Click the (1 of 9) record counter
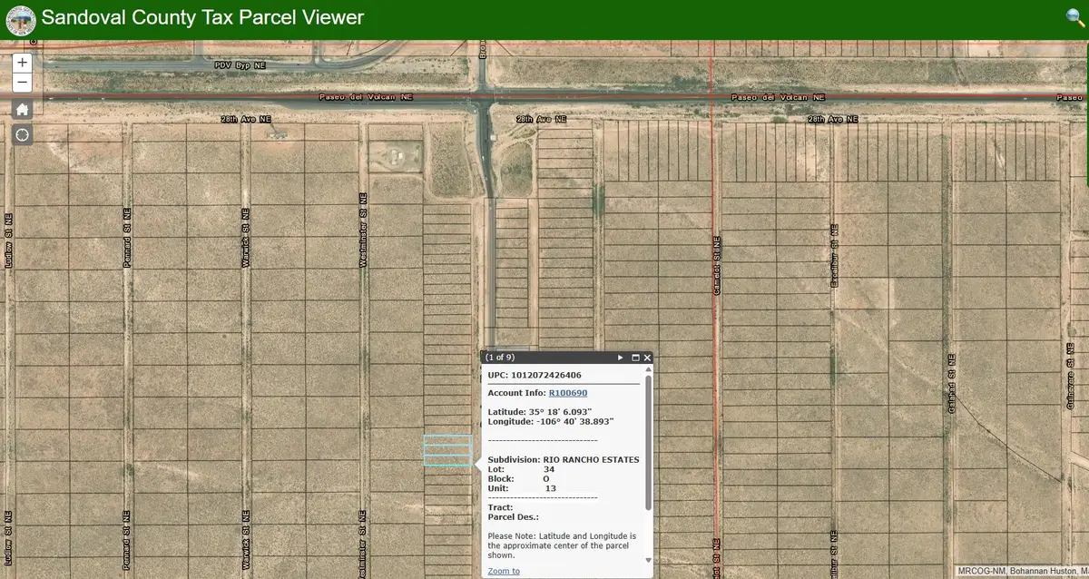Screen dimensions: 1089x579 (x=501, y=358)
